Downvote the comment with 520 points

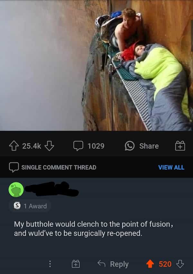pyautogui.click(x=180, y=264)
